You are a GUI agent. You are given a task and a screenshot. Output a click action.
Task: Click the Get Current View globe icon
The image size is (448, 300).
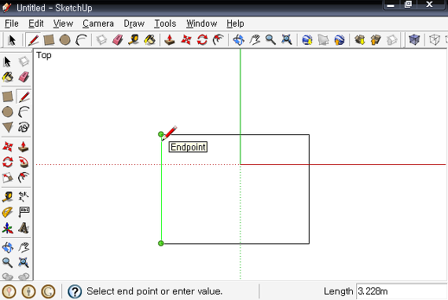click(307, 40)
